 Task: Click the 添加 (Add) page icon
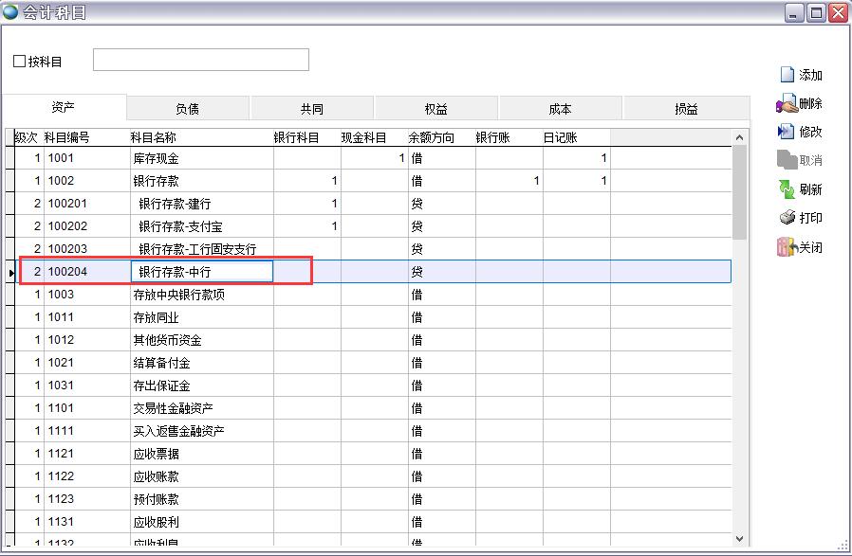tap(787, 75)
